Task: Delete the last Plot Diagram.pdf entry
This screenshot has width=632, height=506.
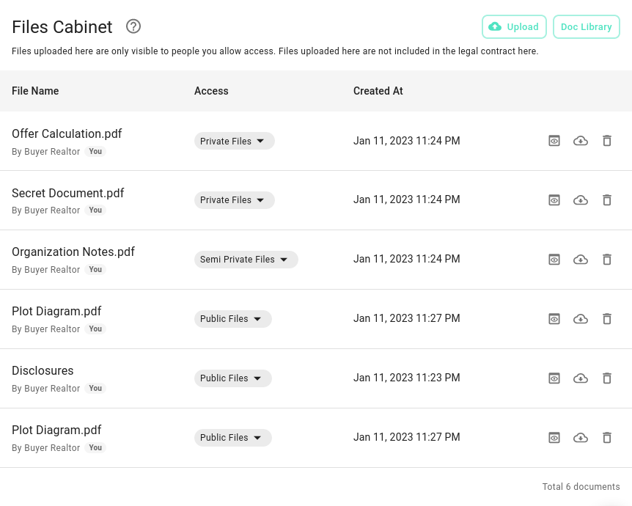Action: point(607,437)
